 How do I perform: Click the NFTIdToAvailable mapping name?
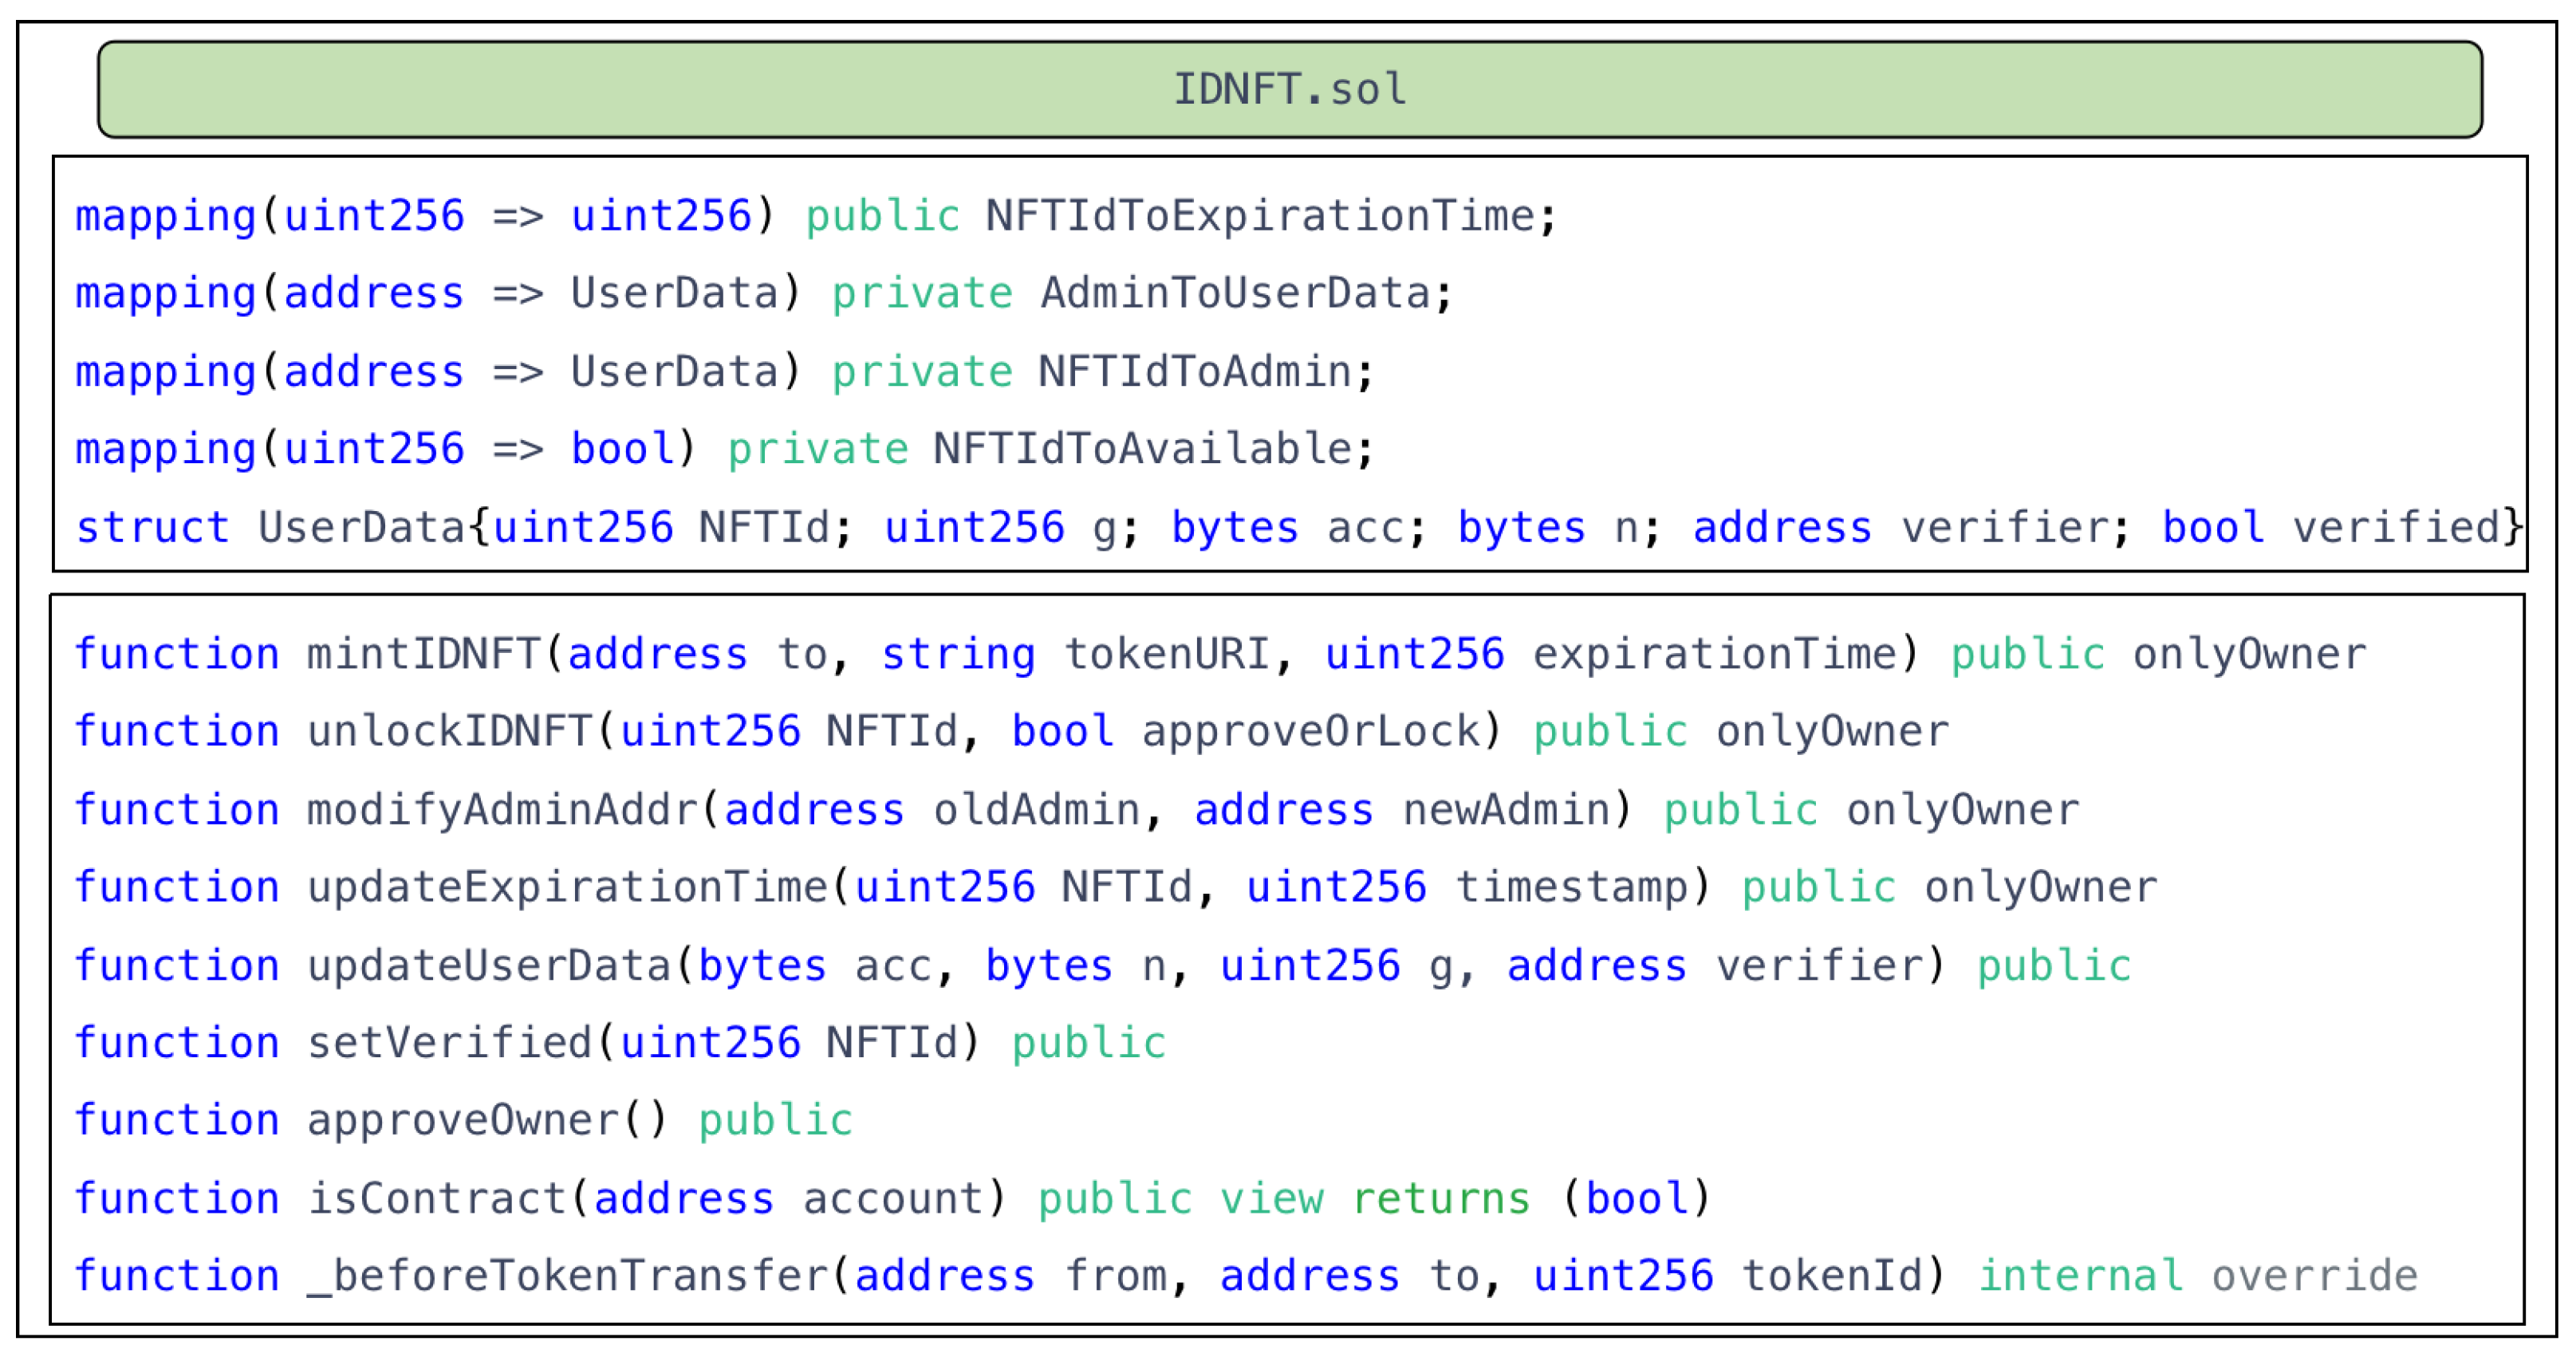1143,449
